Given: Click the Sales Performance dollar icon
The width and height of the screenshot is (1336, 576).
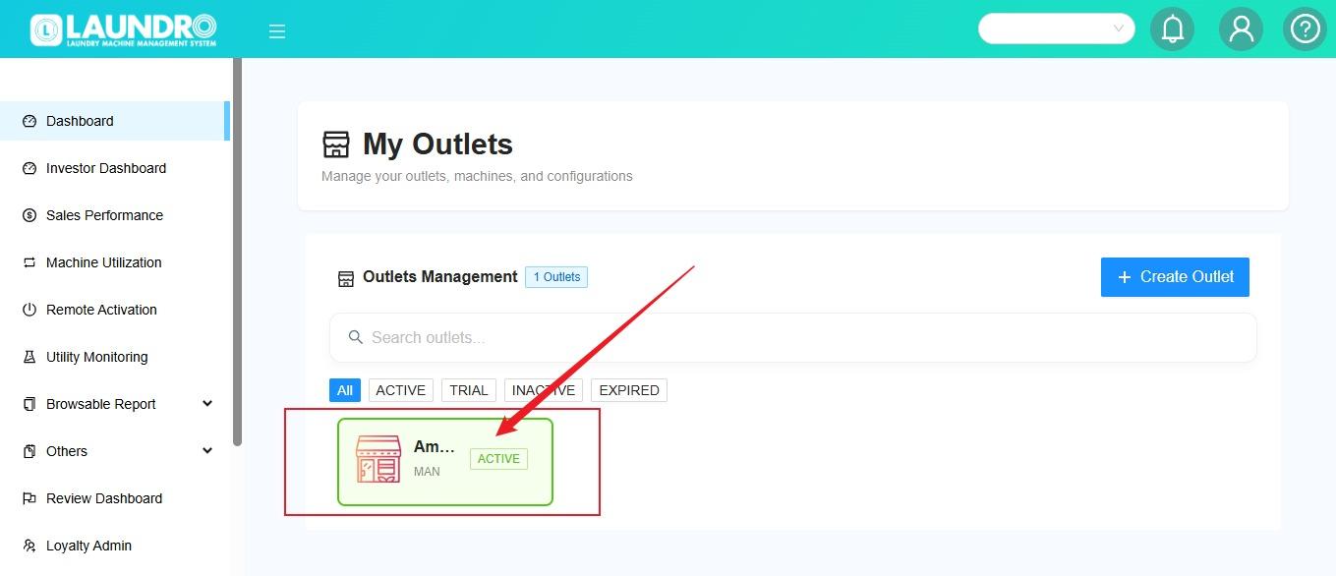Looking at the screenshot, I should point(29,215).
